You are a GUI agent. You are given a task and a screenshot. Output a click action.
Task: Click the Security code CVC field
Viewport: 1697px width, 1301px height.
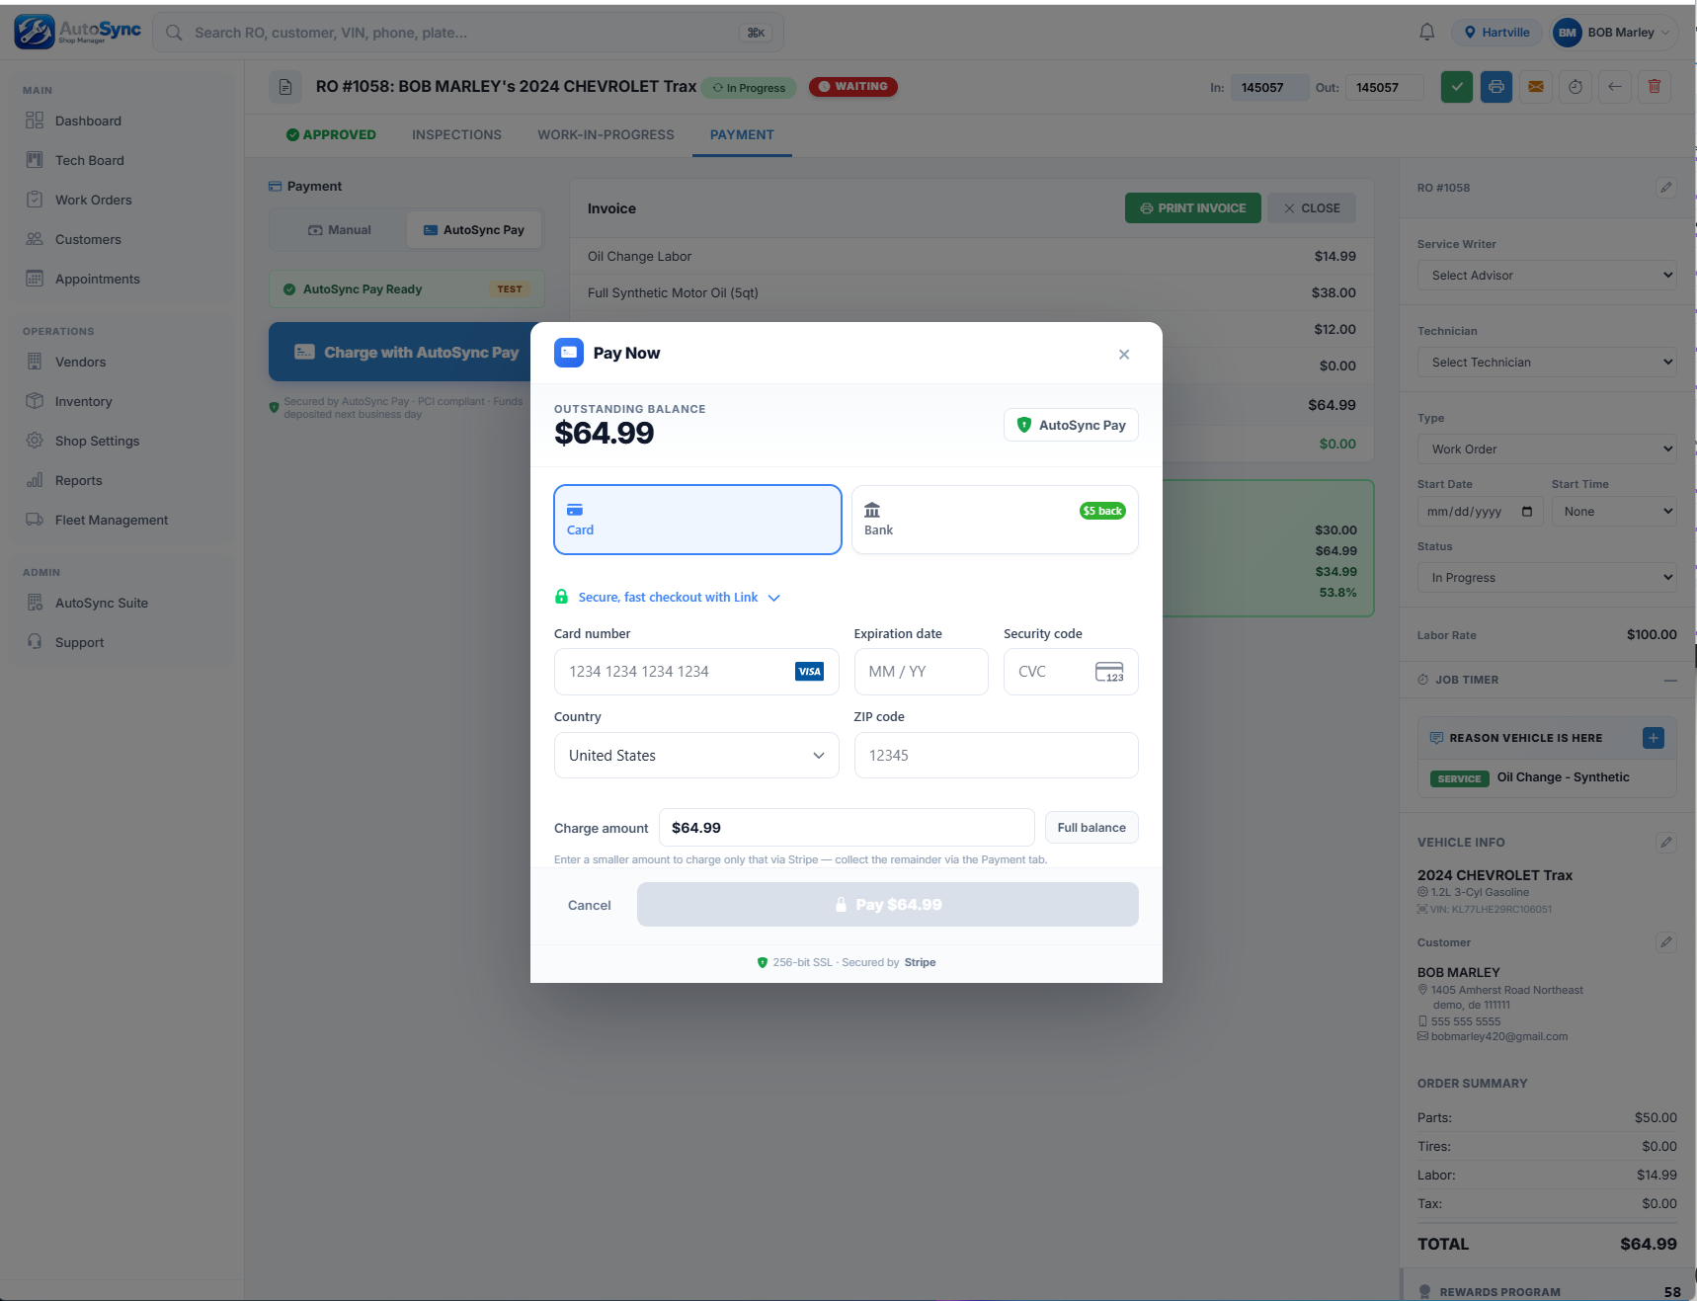tap(1071, 672)
